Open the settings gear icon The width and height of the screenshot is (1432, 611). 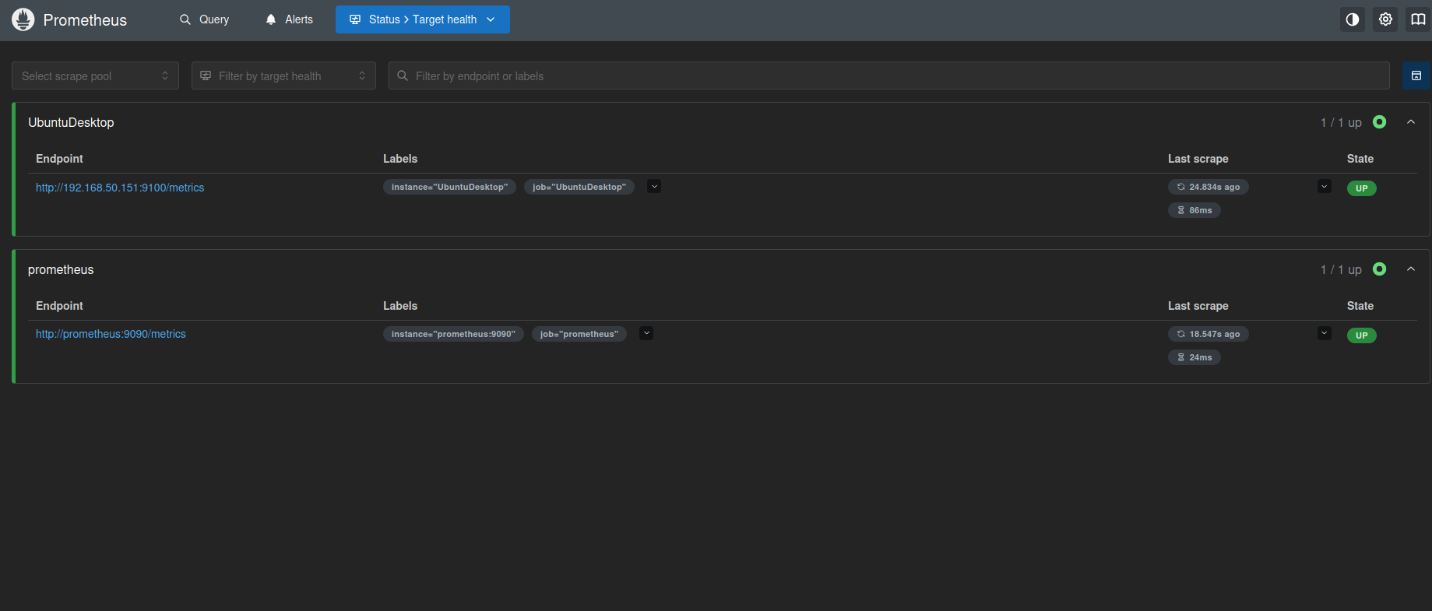tap(1385, 19)
